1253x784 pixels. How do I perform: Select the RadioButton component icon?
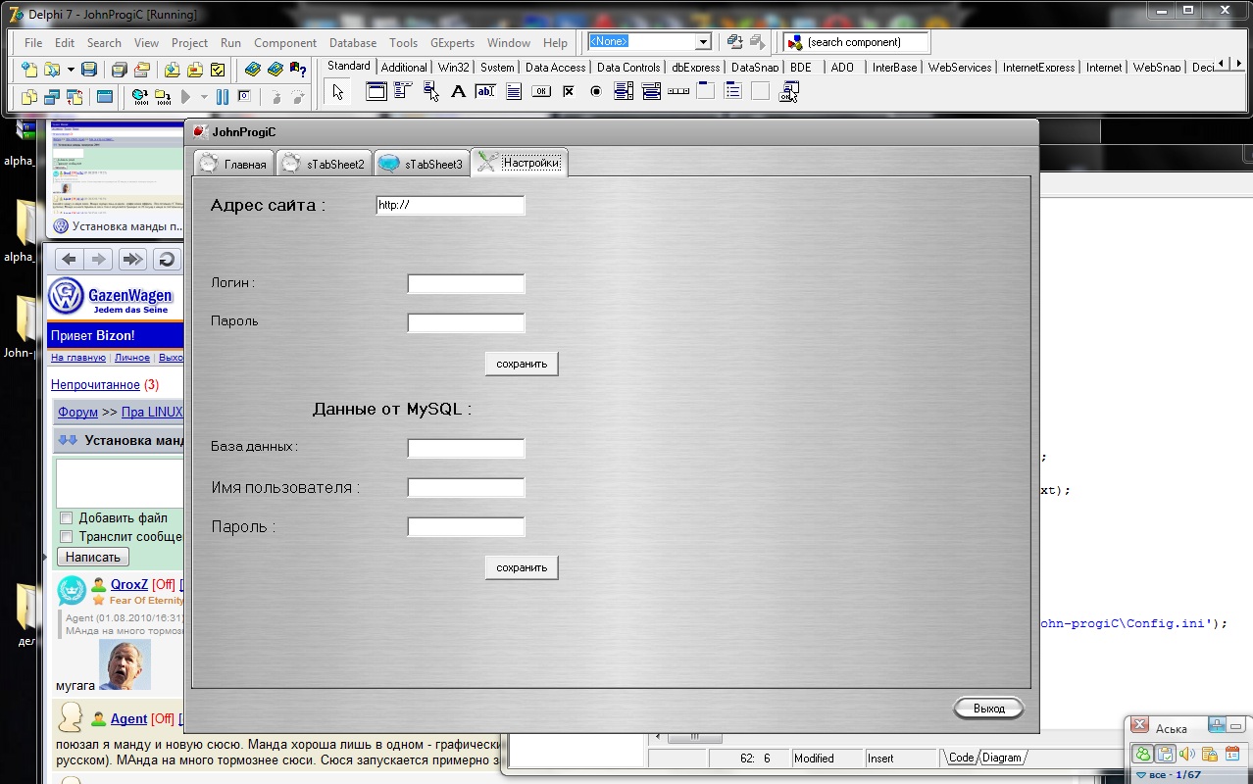596,92
